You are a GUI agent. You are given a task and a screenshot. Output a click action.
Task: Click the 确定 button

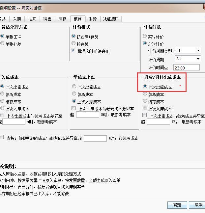(177, 205)
